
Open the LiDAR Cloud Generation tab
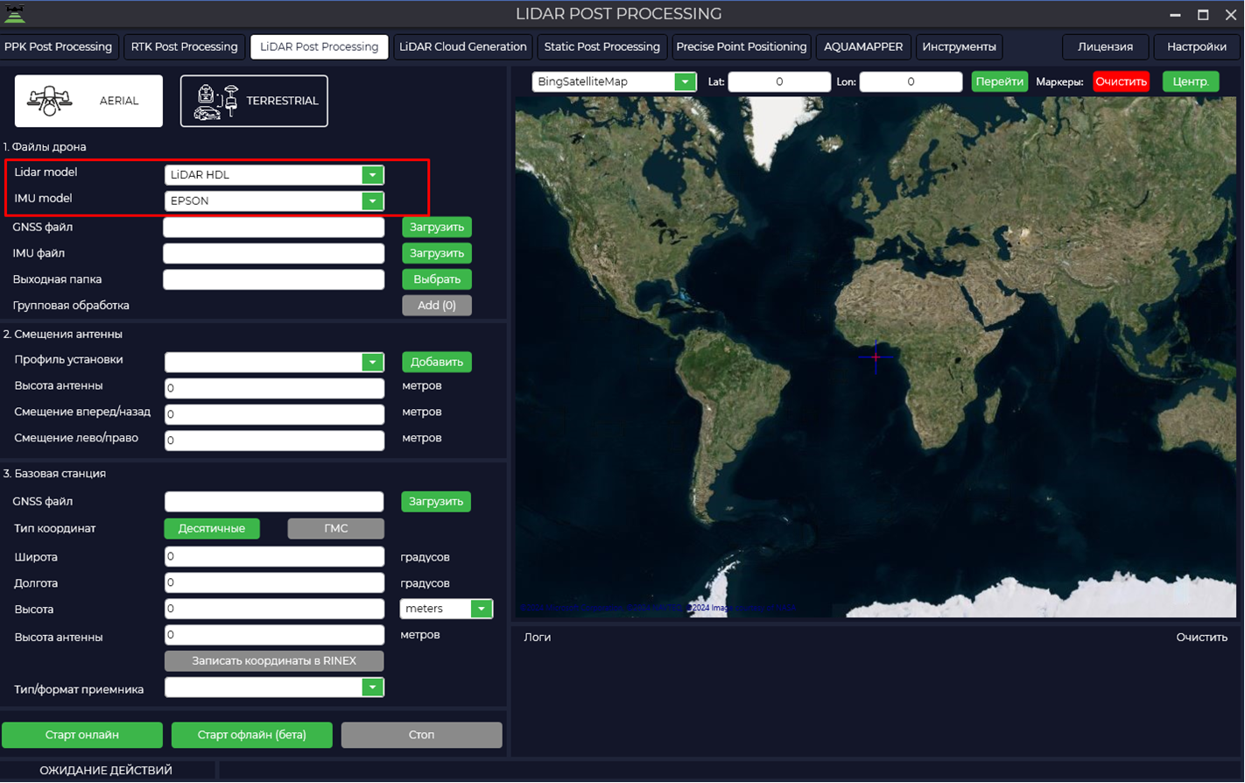[x=463, y=46]
